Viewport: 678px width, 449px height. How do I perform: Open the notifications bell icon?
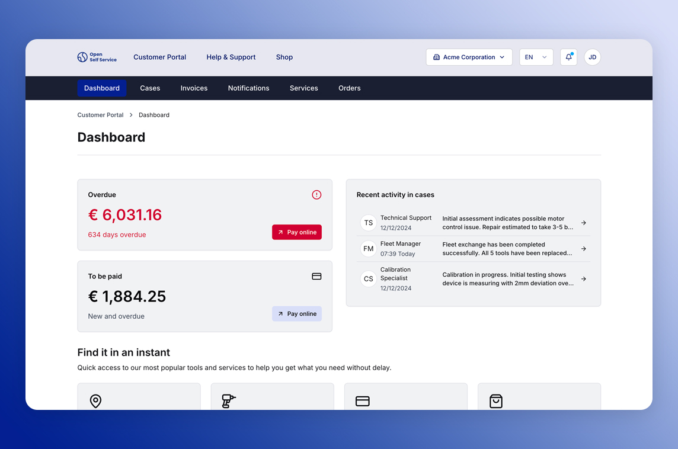pyautogui.click(x=568, y=57)
